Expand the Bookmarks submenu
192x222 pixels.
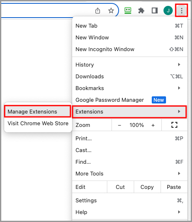[x=130, y=88]
